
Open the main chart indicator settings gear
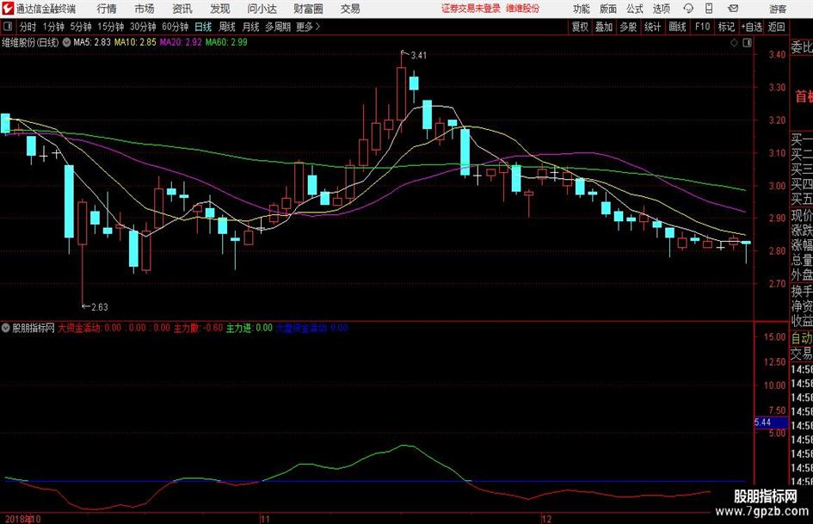(66, 42)
